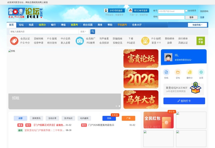Image resolution: width=215 pixels, height=148 pixels.
Task: Click the broken 招租 image icon
Action: pos(10,51)
